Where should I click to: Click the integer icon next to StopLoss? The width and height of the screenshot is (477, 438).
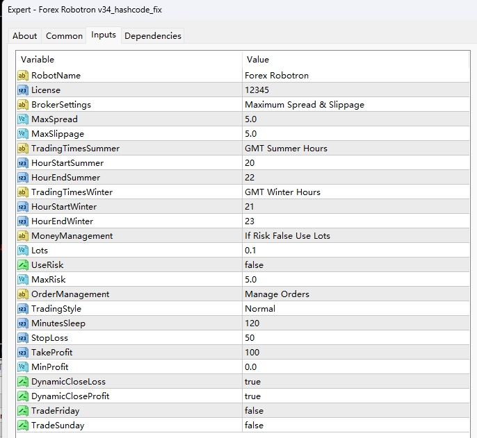[x=22, y=337]
